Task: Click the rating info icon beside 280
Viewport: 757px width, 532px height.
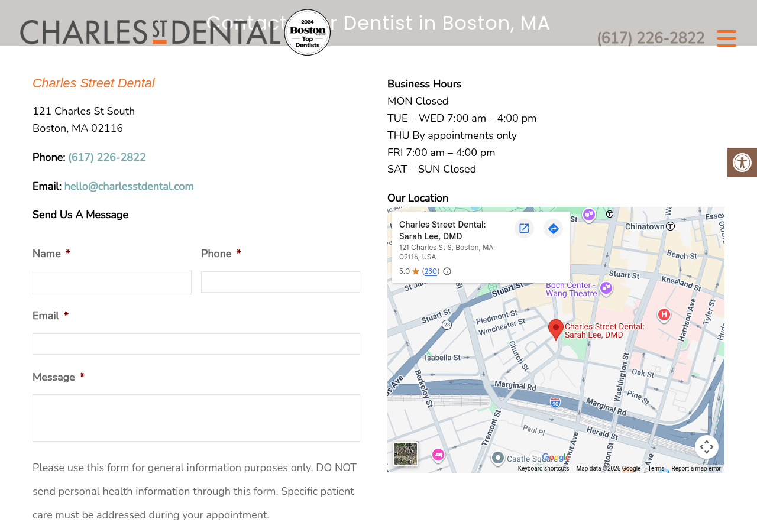Action: tap(447, 271)
